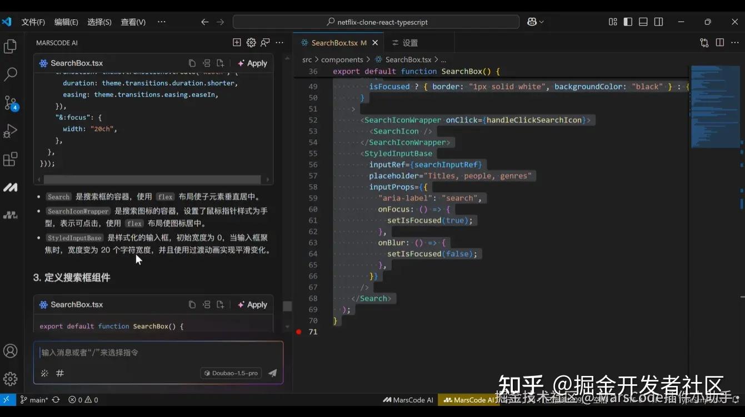The height and width of the screenshot is (417, 745).
Task: Expand hidden menus with the title bar ellipsis
Action: click(162, 22)
